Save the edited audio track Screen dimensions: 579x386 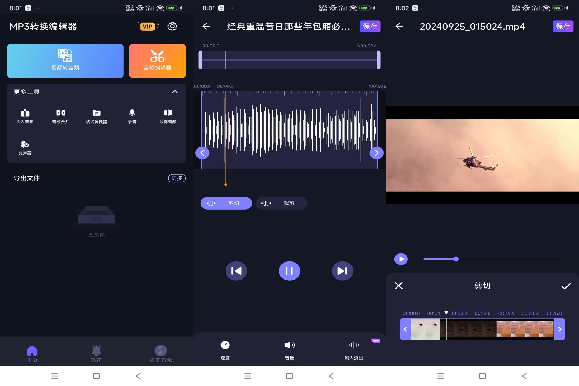click(370, 27)
